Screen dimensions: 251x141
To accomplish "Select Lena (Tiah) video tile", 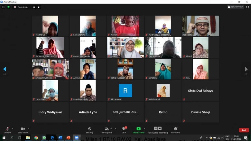I will click(50, 91).
